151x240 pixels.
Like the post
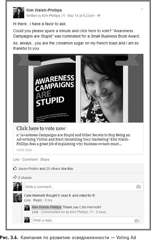point(16,160)
